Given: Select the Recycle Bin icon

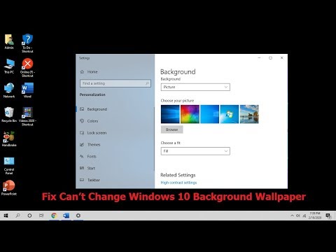Looking at the screenshot, I should tap(9, 115).
